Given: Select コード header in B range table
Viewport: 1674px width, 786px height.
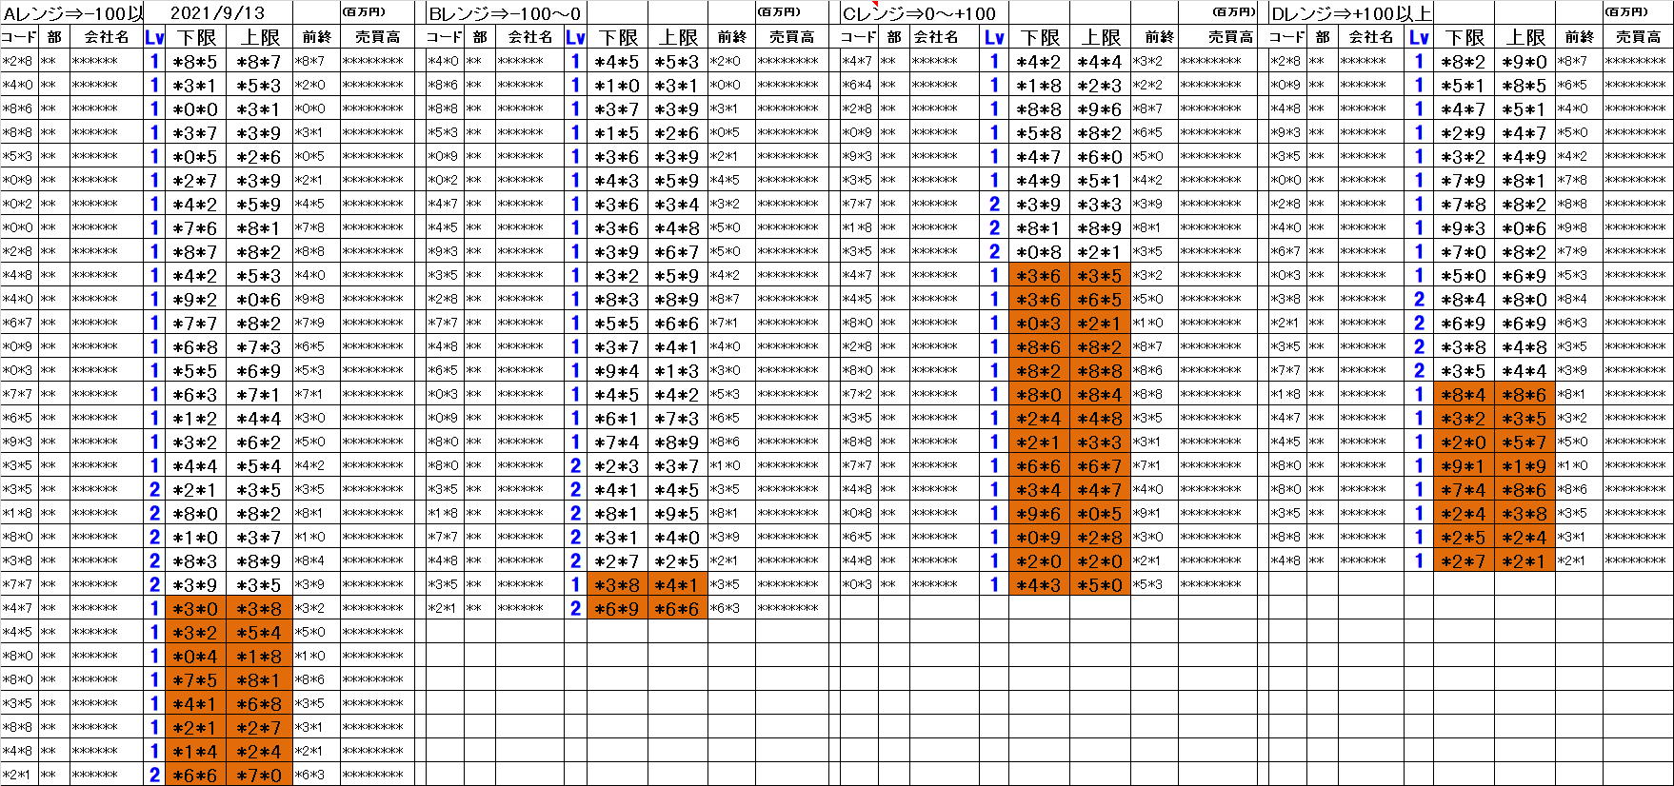Looking at the screenshot, I should tap(445, 37).
